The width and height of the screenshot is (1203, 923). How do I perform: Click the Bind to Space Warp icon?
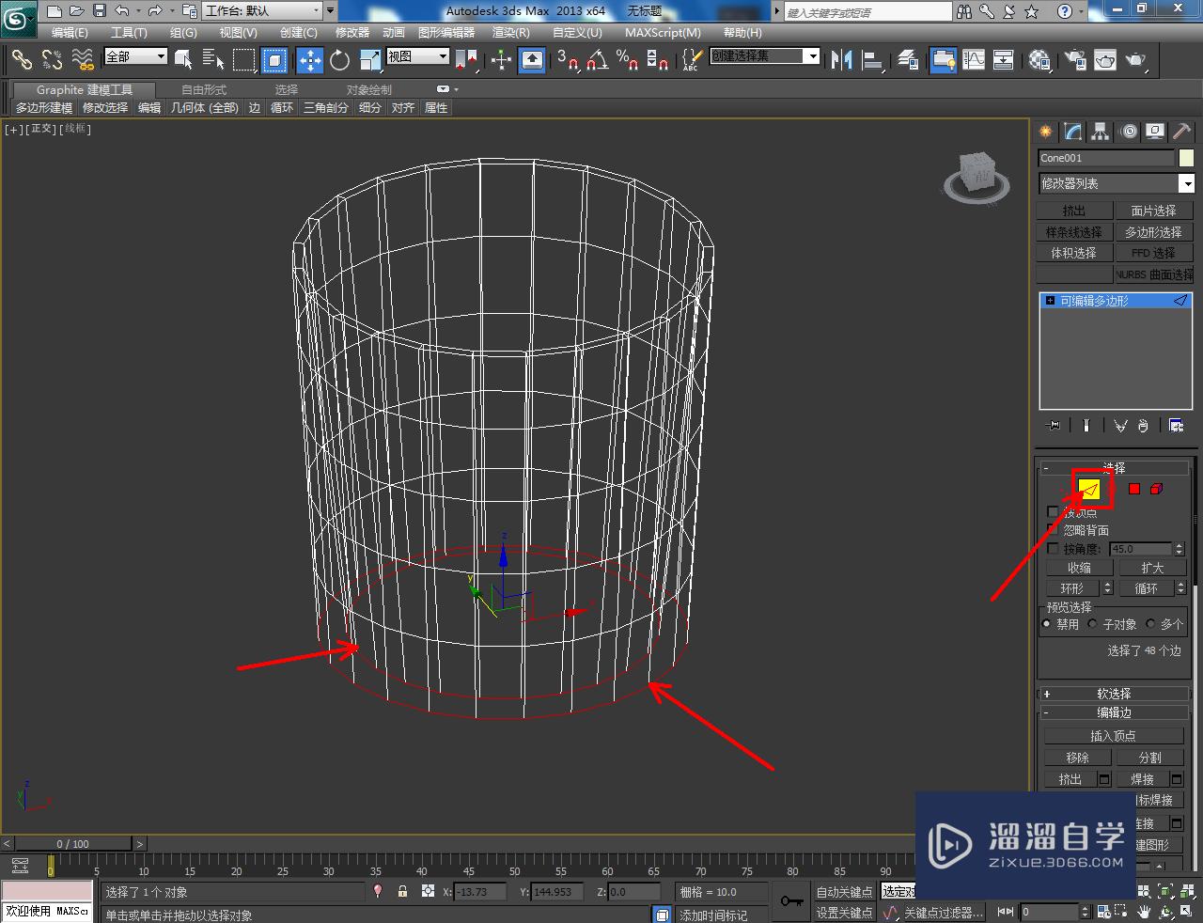(83, 60)
